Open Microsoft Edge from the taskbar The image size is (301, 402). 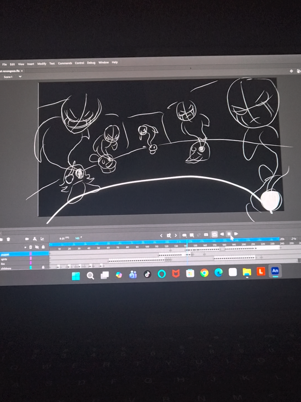point(219,273)
